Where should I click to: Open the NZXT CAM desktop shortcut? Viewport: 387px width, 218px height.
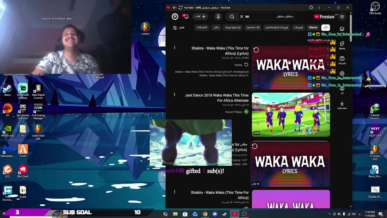pos(375,131)
